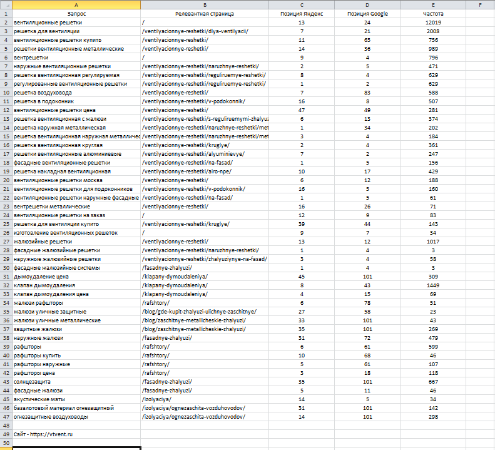Select cell 'дымоудаление цена'
This screenshot has height=450, width=495.
76,277
